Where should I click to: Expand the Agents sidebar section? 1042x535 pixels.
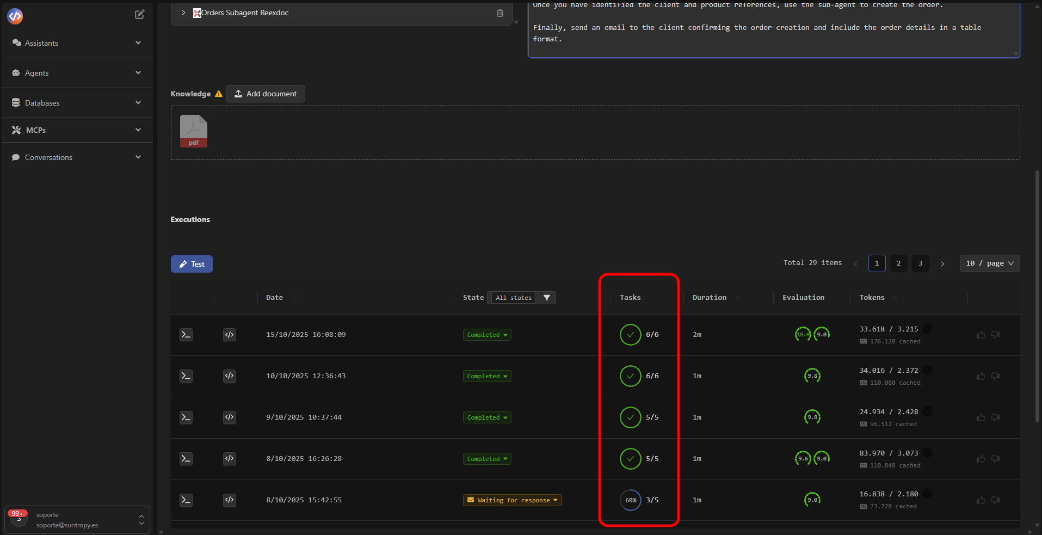pyautogui.click(x=77, y=73)
